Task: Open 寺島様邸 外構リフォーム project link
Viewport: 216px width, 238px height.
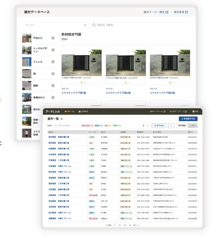Action: 59,166
